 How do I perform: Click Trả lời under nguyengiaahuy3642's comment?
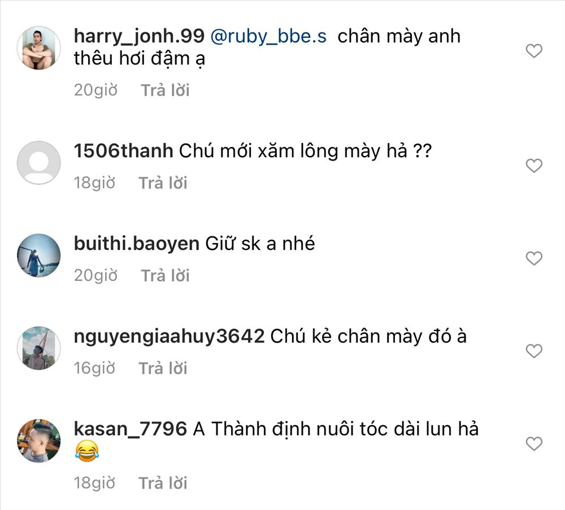point(163,368)
